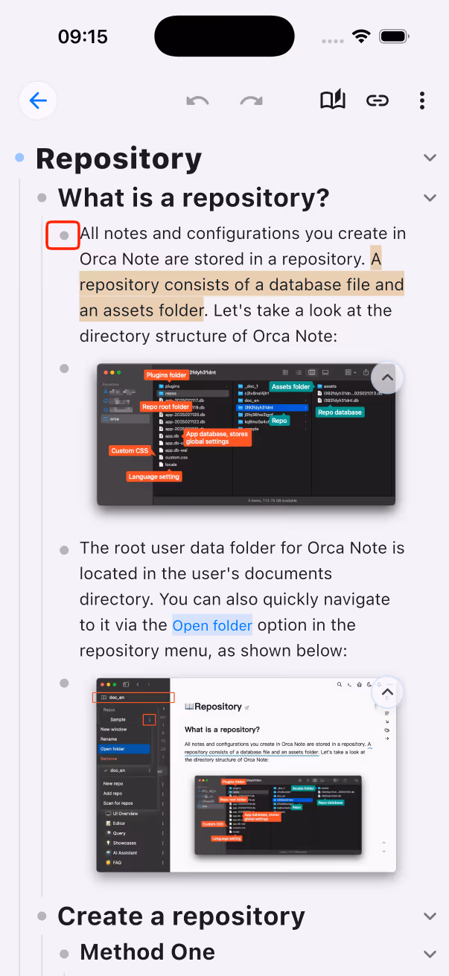Image resolution: width=449 pixels, height=976 pixels.
Task: Open the Finder directory structure screenshot
Action: pos(246,436)
